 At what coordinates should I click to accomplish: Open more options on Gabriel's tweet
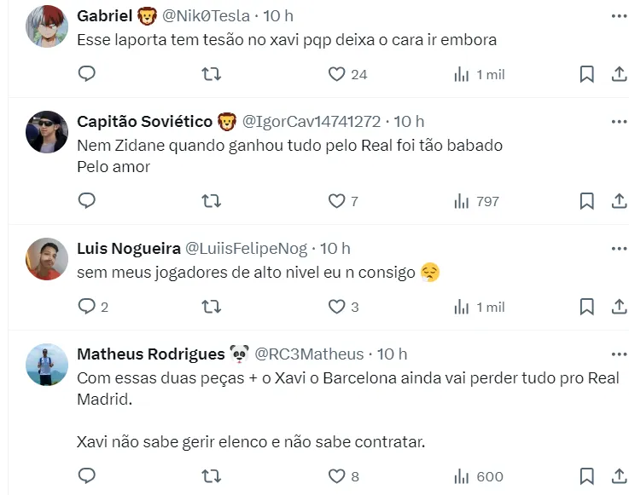point(619,16)
